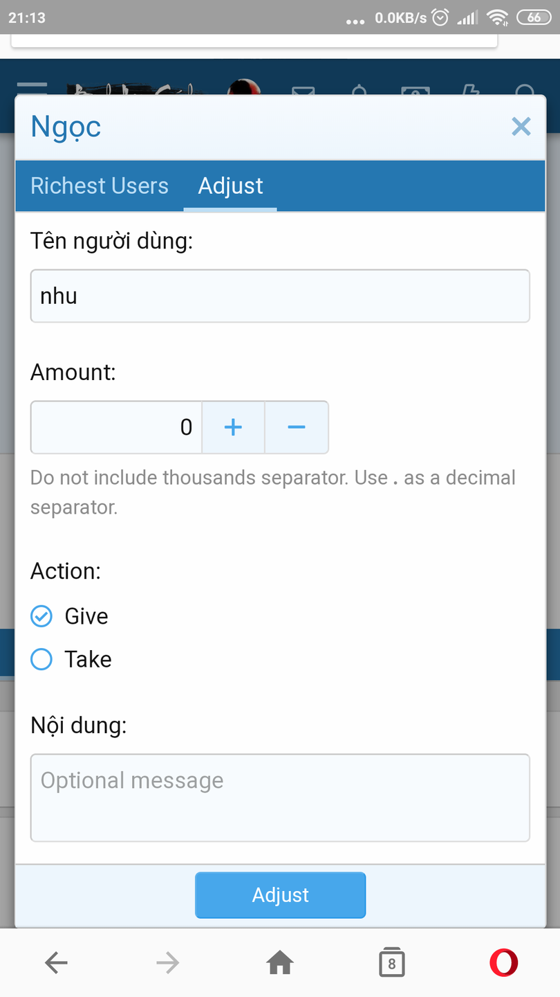Decrease amount with the minus button
Screen dimensions: 560x997
point(296,427)
